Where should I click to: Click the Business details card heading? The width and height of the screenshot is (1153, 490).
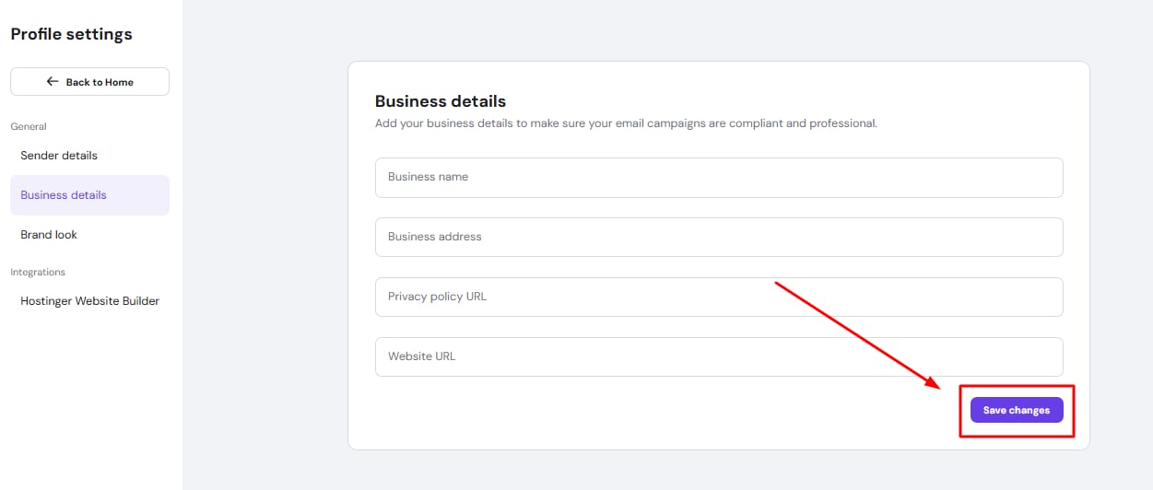[441, 101]
